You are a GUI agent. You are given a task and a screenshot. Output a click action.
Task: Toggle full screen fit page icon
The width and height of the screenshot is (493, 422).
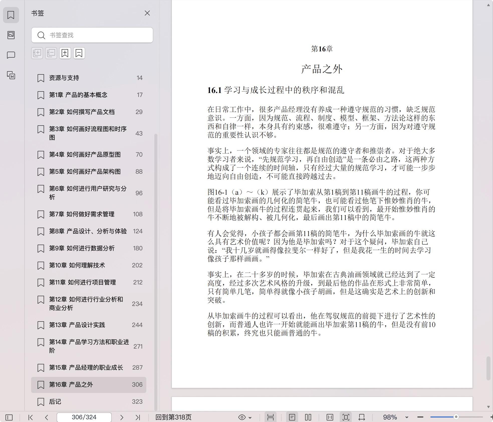click(x=346, y=417)
